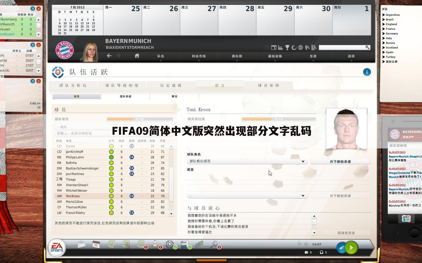Switch to the 团队分析仪 tab
The width and height of the screenshot is (422, 263).
coord(73,85)
